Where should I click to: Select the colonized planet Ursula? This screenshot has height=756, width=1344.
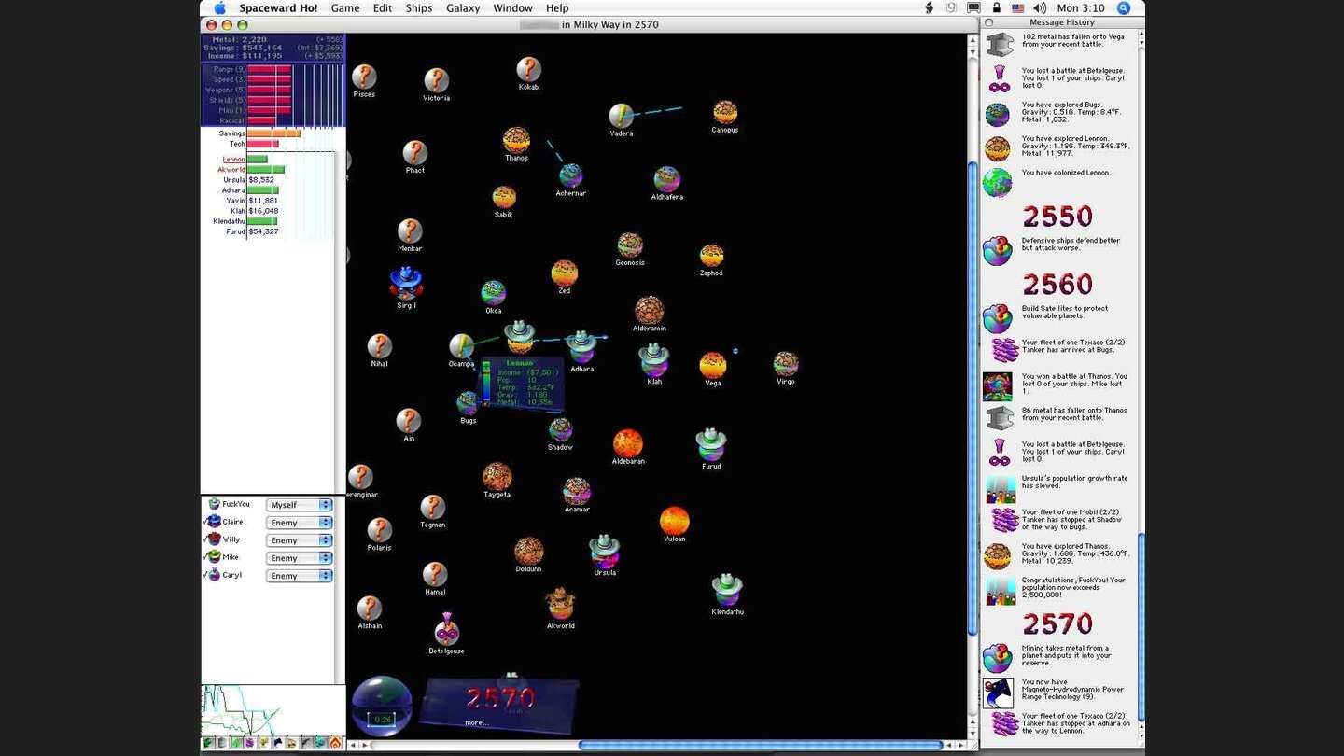(x=604, y=551)
